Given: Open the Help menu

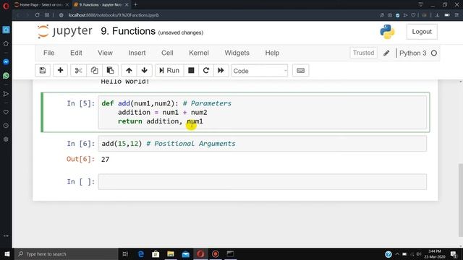Looking at the screenshot, I should (x=272, y=53).
